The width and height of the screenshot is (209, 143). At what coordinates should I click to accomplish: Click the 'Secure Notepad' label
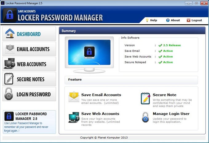point(135,62)
